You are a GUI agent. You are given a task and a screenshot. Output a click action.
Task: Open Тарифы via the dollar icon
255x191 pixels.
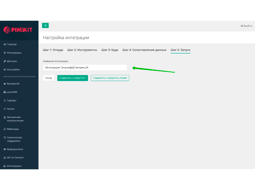click(4, 101)
